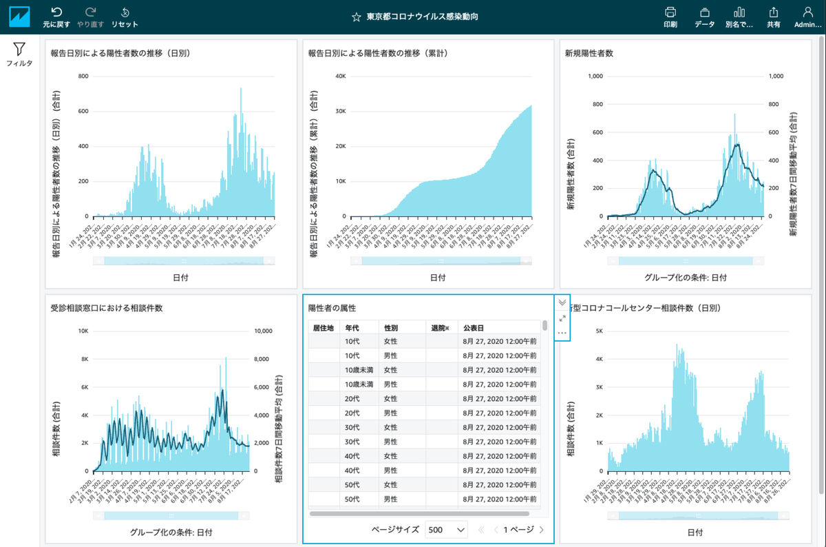This screenshot has width=826, height=547.
Task: Go to previous table page arrow
Action: click(495, 530)
